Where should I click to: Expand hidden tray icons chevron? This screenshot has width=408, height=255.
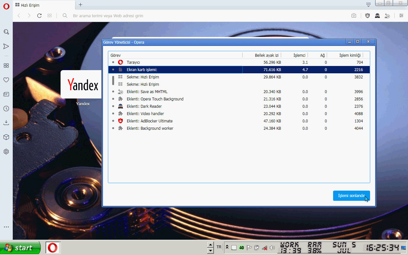(227, 247)
